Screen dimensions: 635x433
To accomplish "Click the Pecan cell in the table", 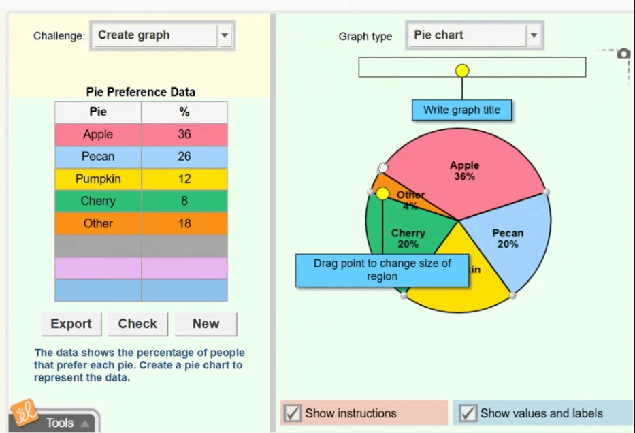I will pyautogui.click(x=98, y=157).
